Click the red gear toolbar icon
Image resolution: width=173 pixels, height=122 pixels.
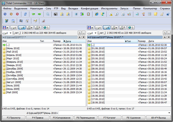17,14
